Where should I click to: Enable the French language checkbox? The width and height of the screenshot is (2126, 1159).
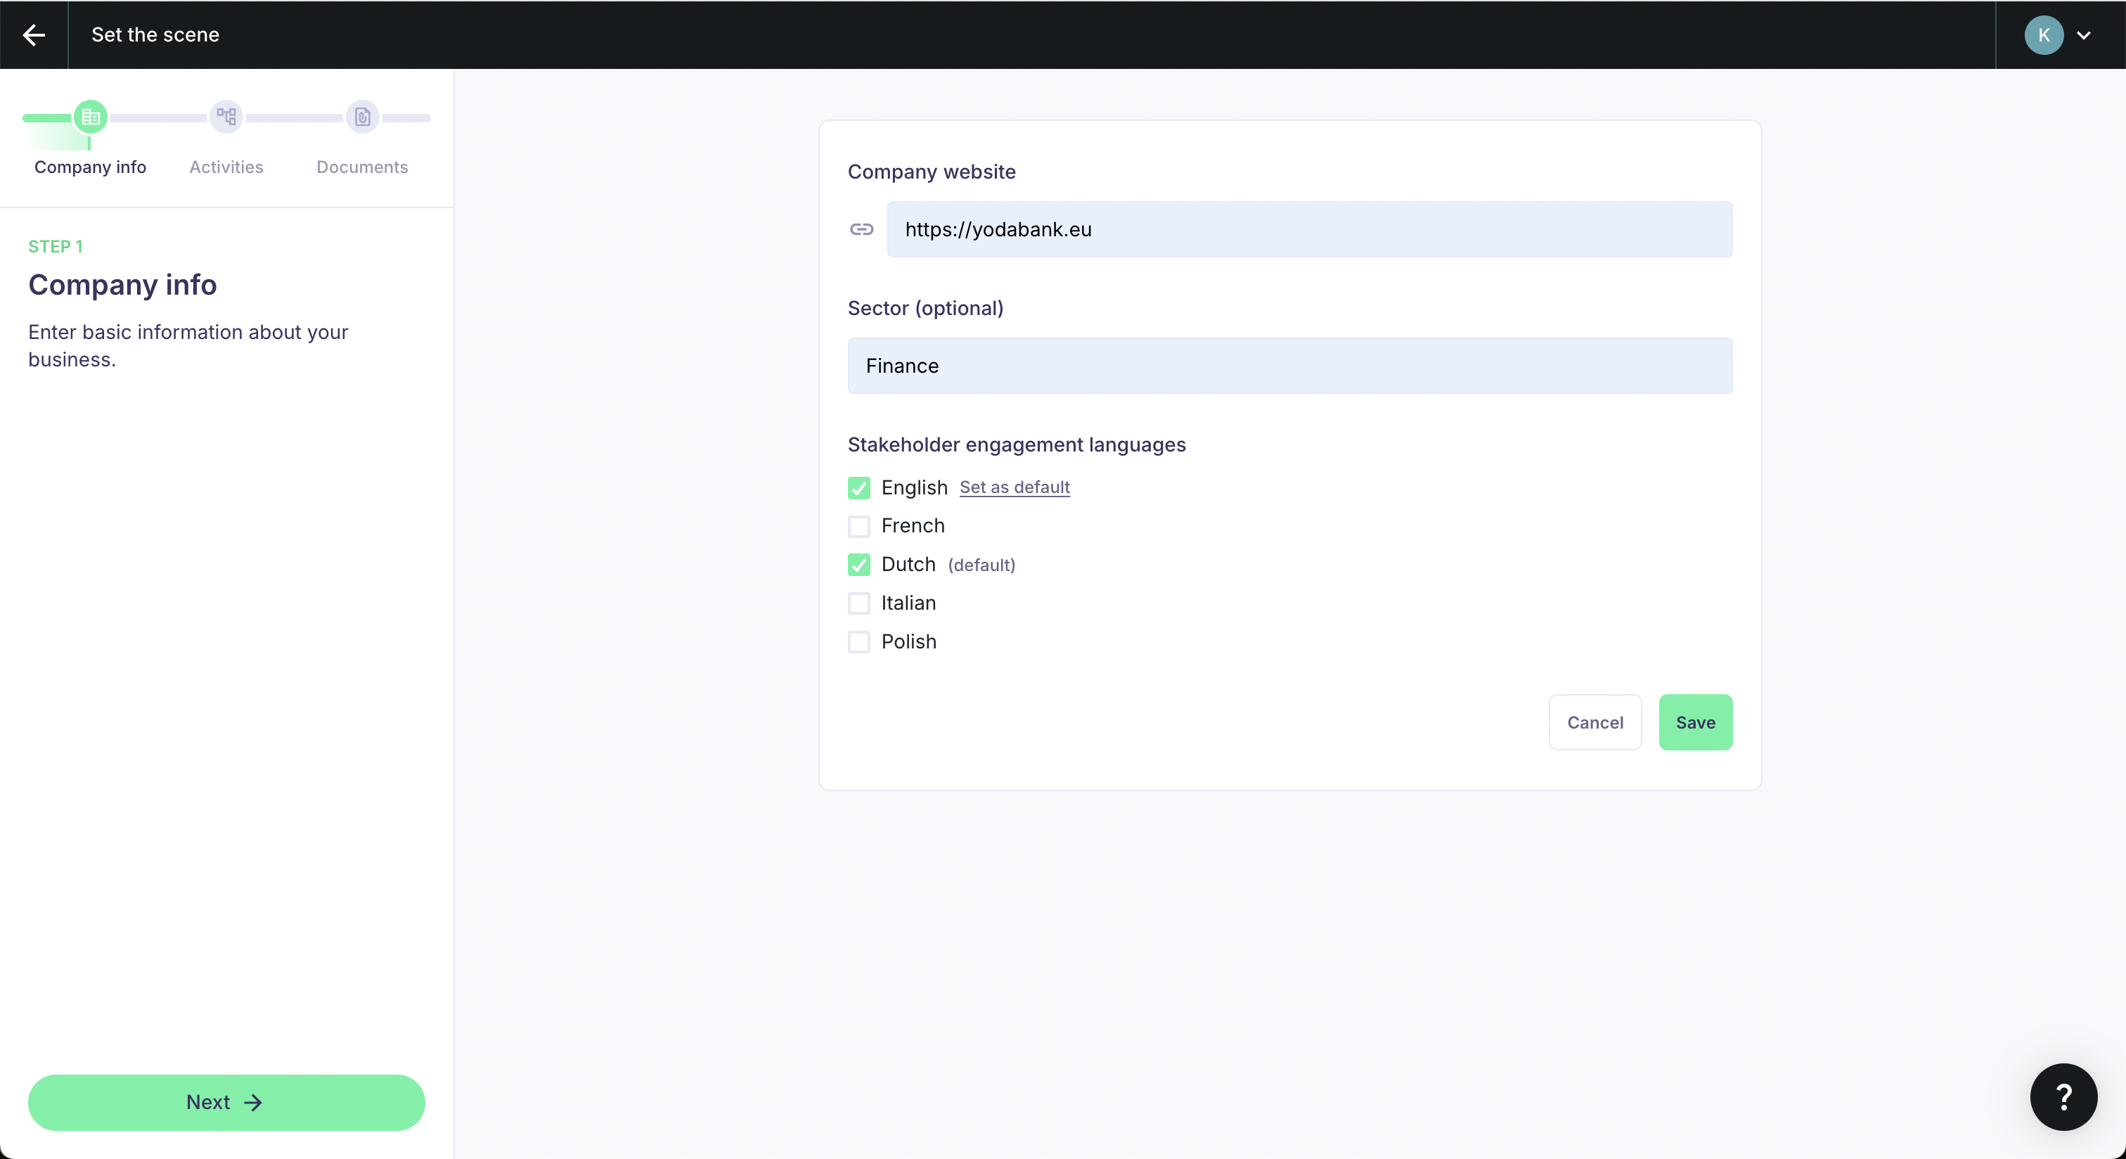click(x=858, y=527)
